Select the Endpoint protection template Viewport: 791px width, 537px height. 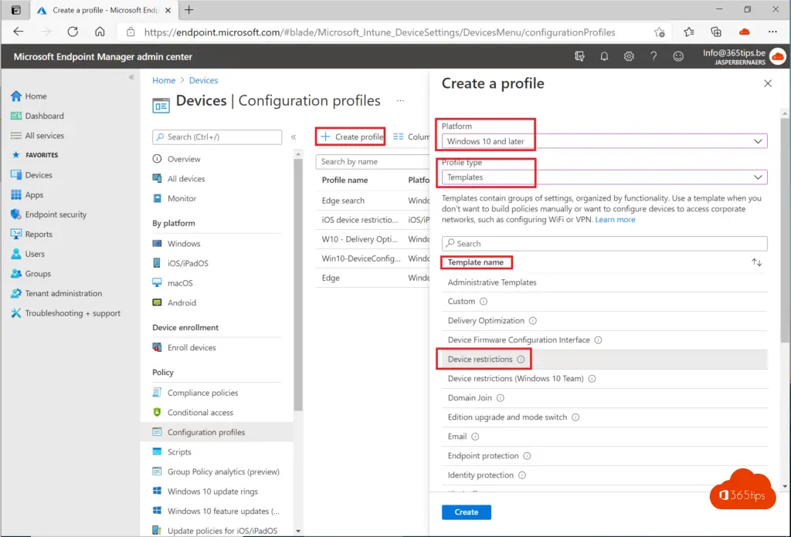coord(604,455)
